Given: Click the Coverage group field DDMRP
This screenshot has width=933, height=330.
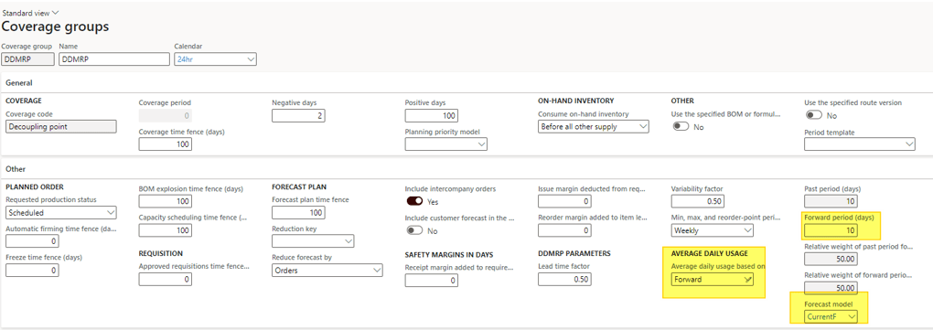Looking at the screenshot, I should [28, 59].
